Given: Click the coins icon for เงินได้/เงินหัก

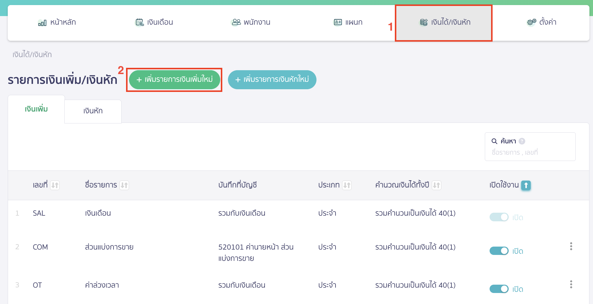Looking at the screenshot, I should 423,22.
